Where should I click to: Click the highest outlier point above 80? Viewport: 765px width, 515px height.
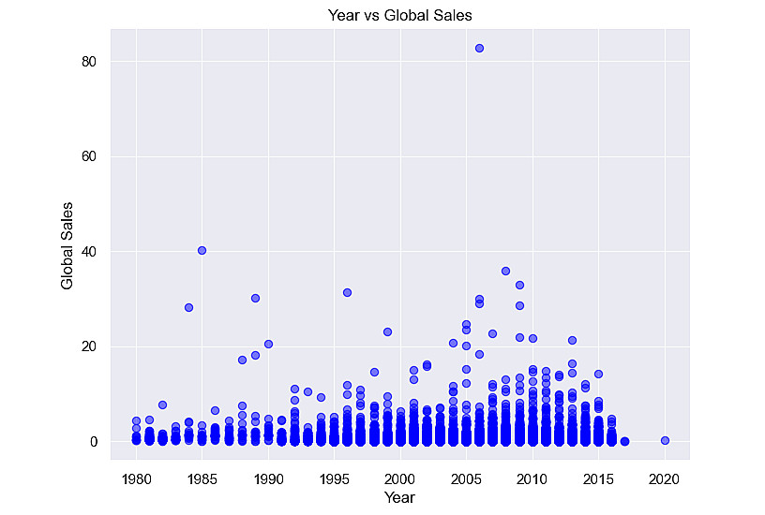(480, 49)
